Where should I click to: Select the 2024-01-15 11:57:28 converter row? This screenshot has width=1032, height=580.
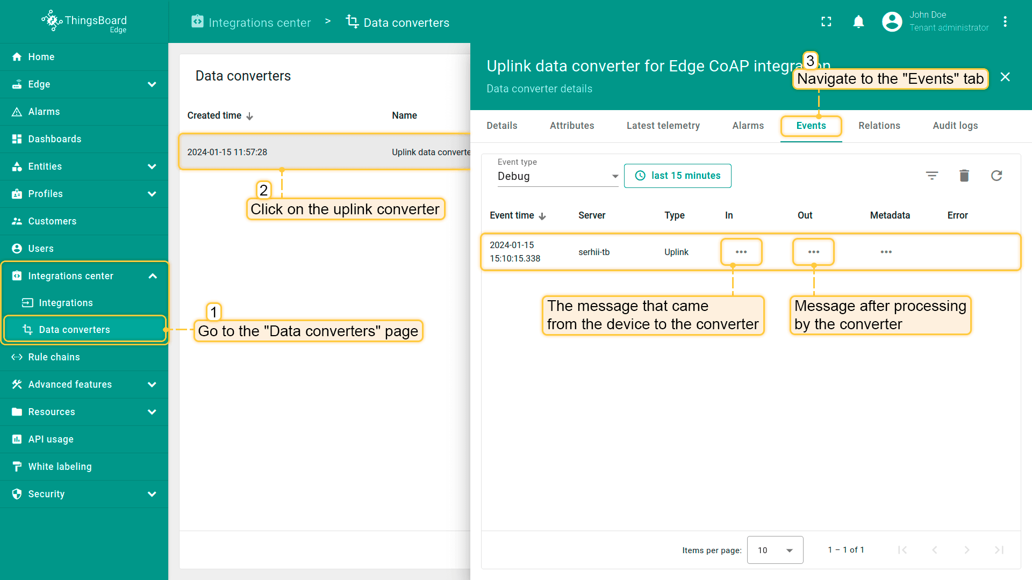click(325, 152)
